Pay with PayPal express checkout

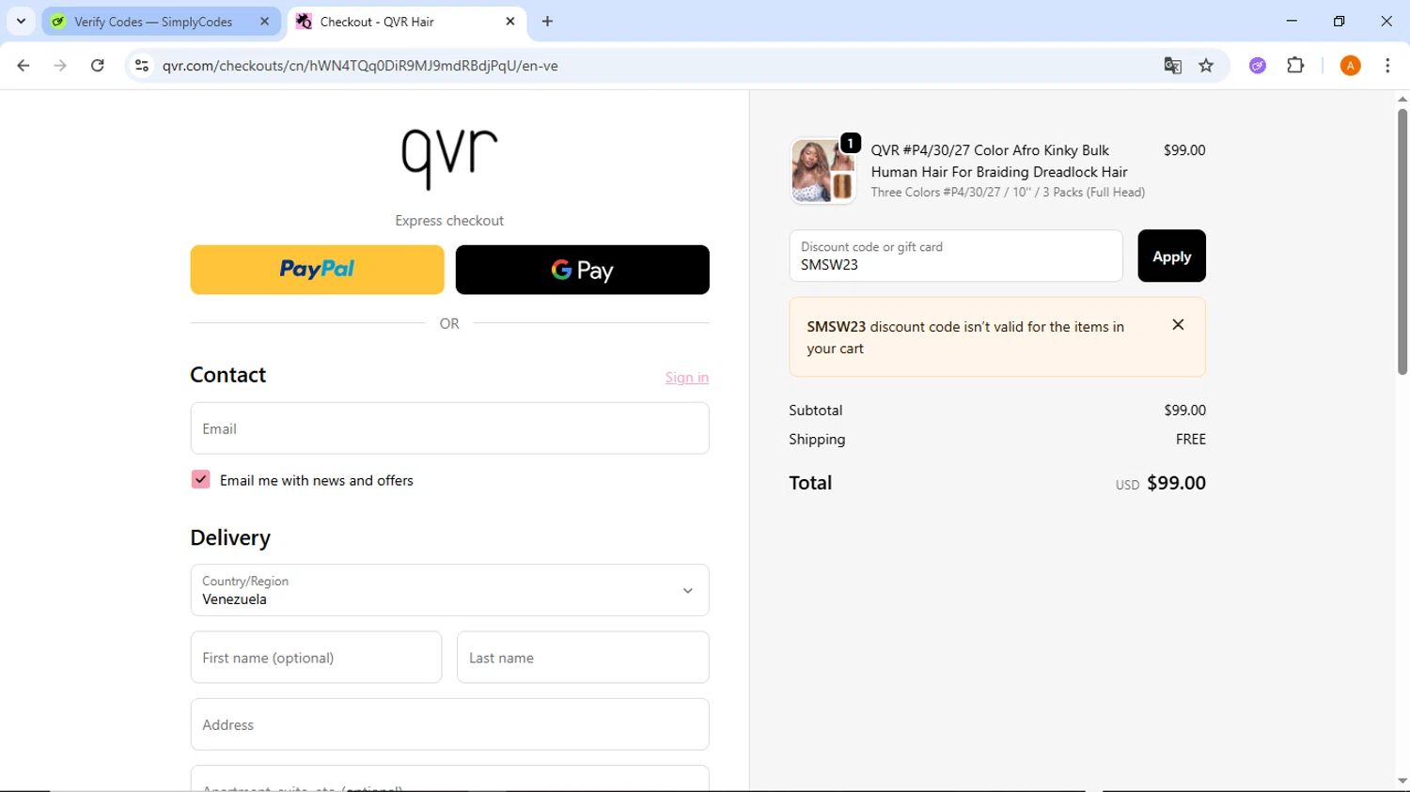(317, 270)
